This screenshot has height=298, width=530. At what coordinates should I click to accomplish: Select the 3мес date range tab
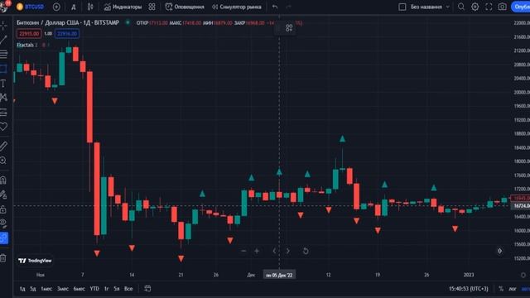click(63, 289)
